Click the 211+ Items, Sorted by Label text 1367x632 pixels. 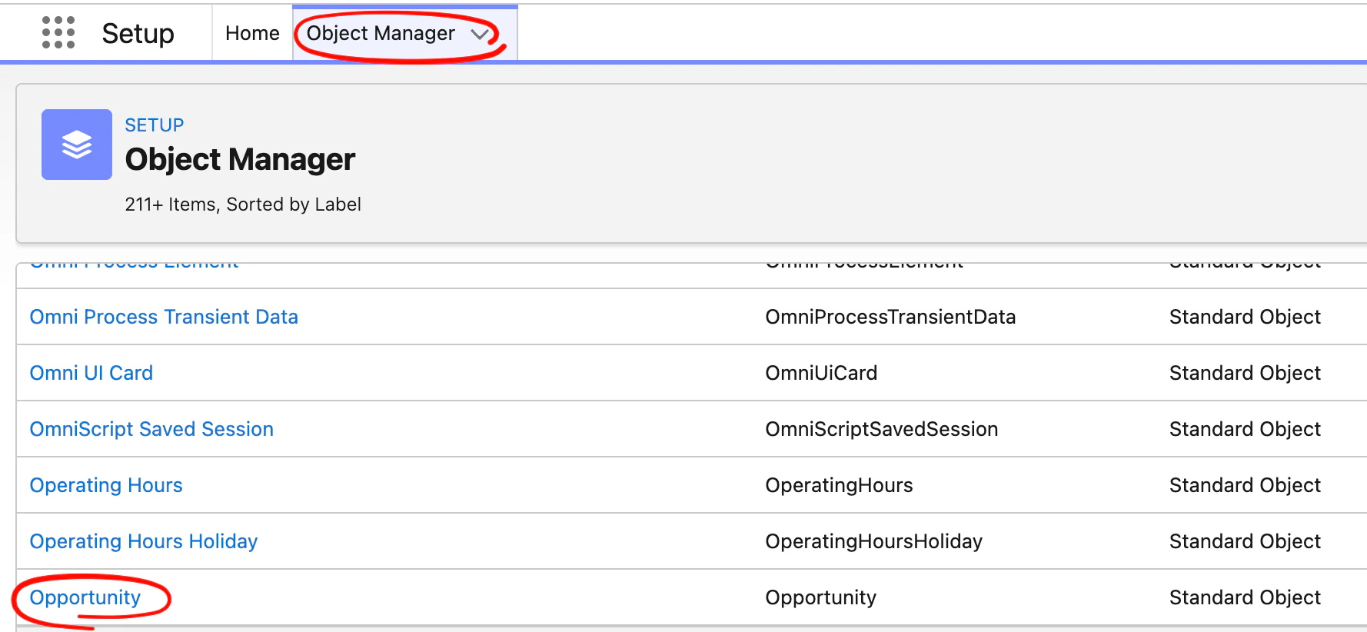pyautogui.click(x=243, y=205)
